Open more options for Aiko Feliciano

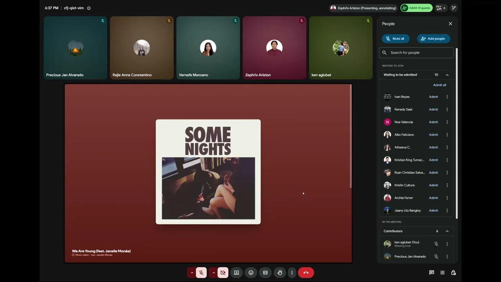[x=447, y=135]
